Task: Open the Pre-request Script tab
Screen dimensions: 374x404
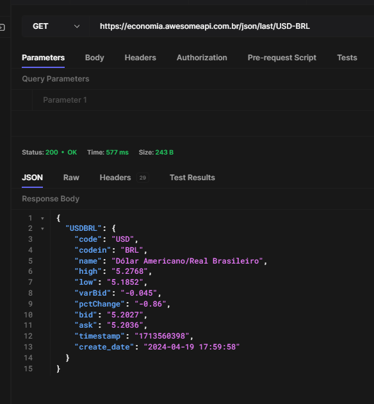Action: point(282,58)
